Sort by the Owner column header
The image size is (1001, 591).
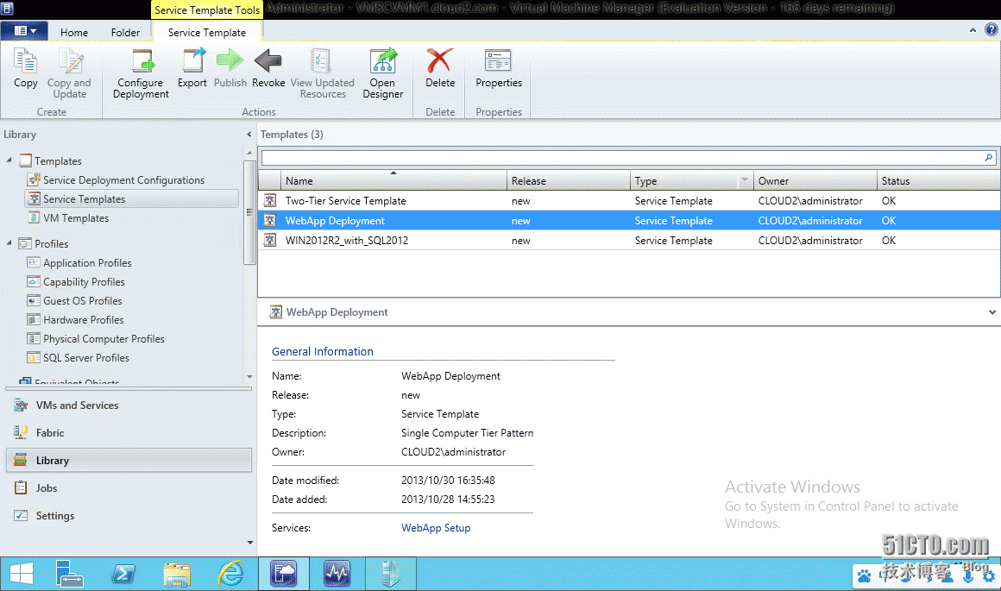(x=815, y=180)
